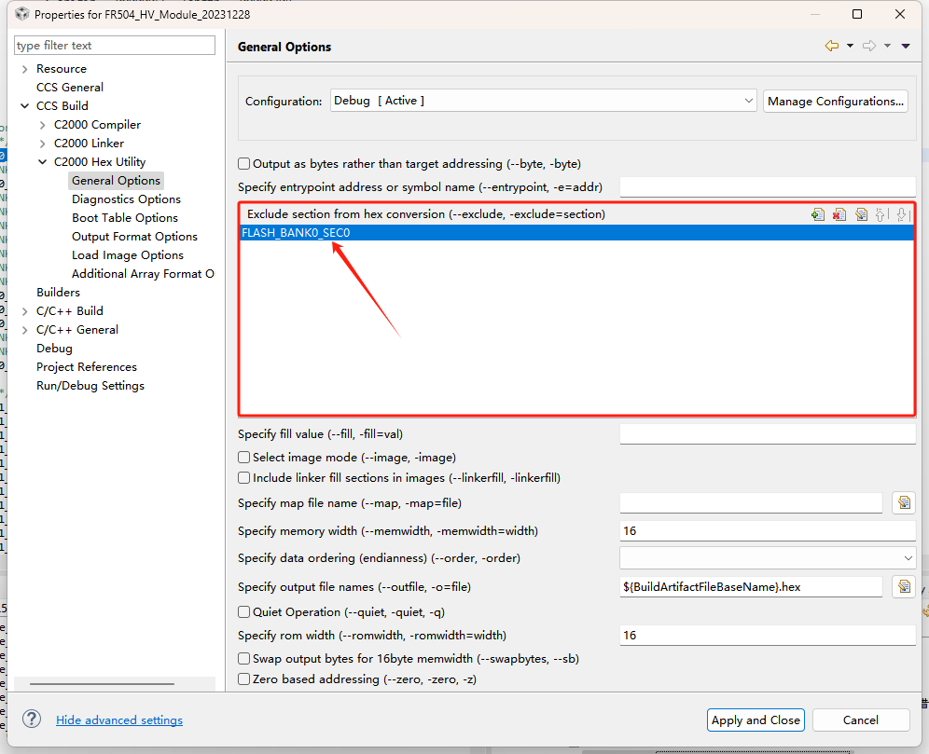Browse for the map file
The width and height of the screenshot is (929, 754).
[x=903, y=503]
